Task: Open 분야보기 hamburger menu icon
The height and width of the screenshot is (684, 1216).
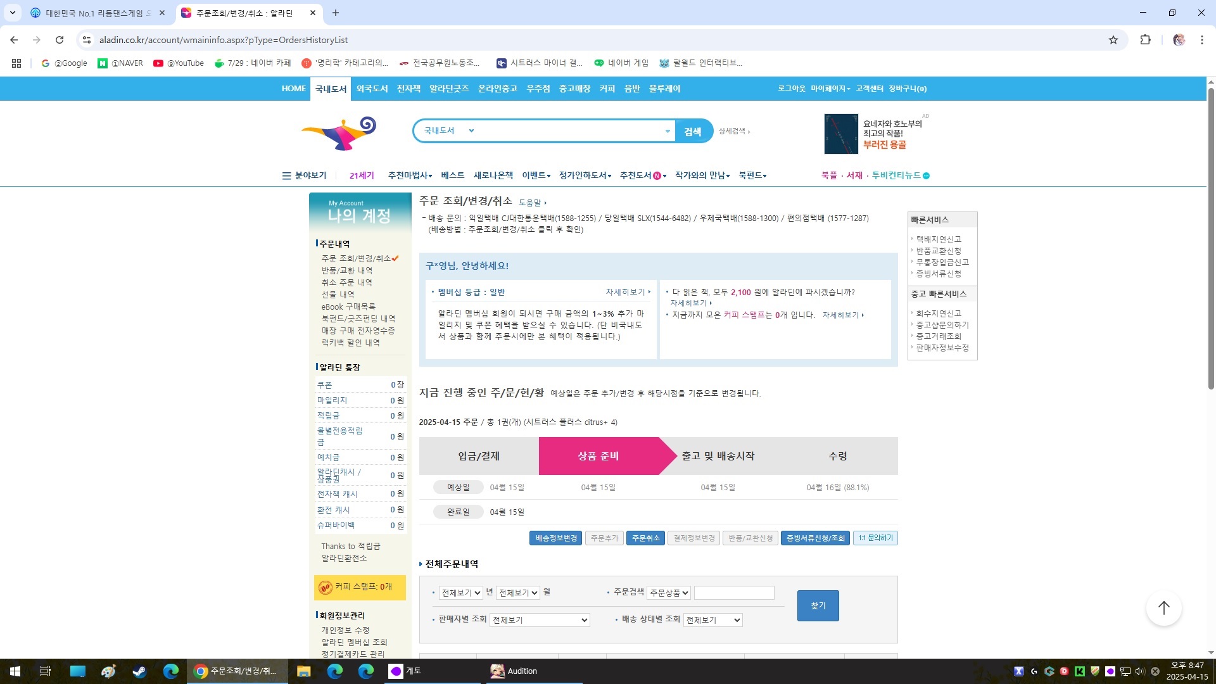Action: 286,175
